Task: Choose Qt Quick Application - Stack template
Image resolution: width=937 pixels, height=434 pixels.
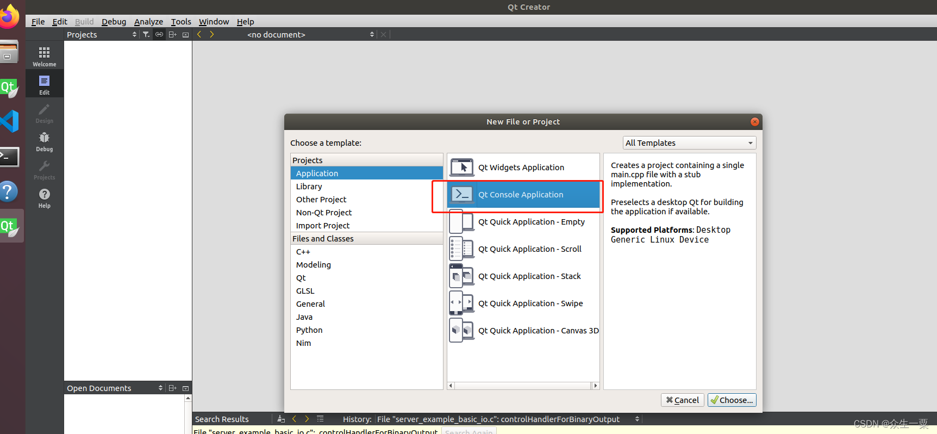Action: (523, 276)
